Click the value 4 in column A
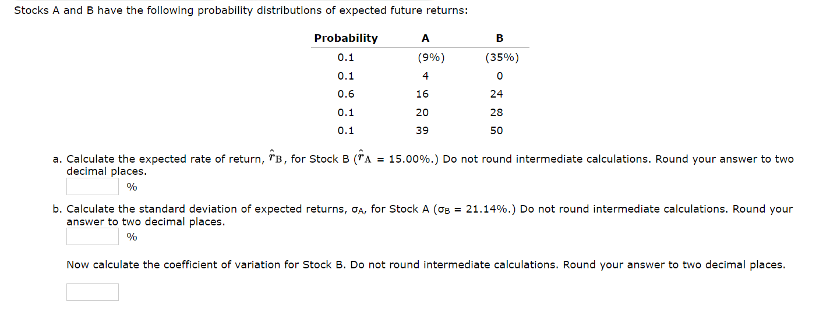 click(x=425, y=76)
